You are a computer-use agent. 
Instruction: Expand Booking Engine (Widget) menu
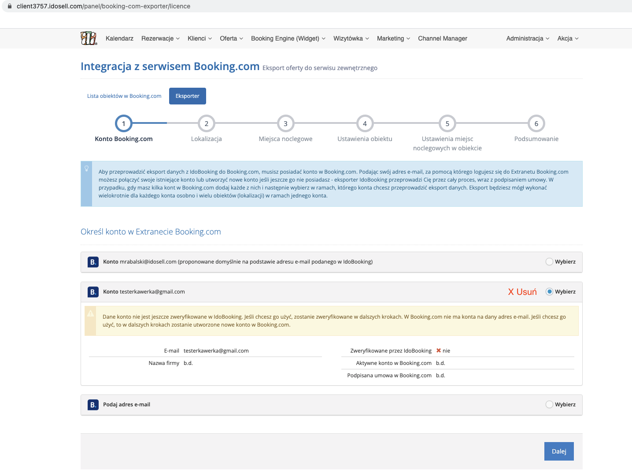pos(288,38)
